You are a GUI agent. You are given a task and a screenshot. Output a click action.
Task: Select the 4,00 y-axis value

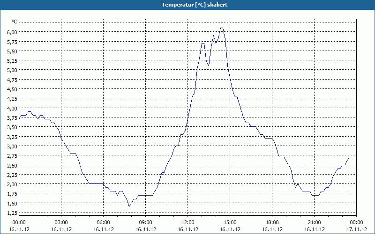(x=13, y=108)
